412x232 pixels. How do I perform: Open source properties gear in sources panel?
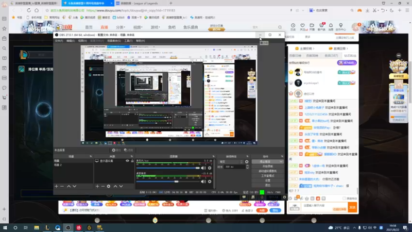(109, 186)
